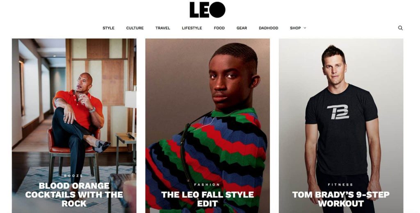This screenshot has width=420, height=213.
Task: Read Blood Orange Cocktails With The Rock
Action: (74, 195)
